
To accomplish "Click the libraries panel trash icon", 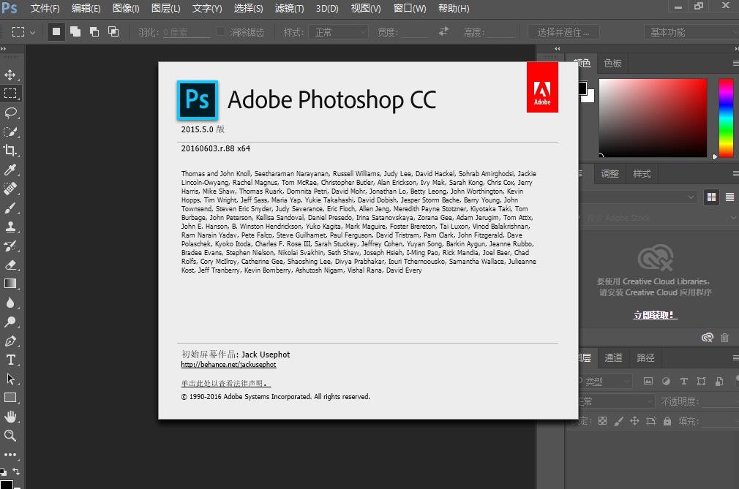I will (725, 337).
